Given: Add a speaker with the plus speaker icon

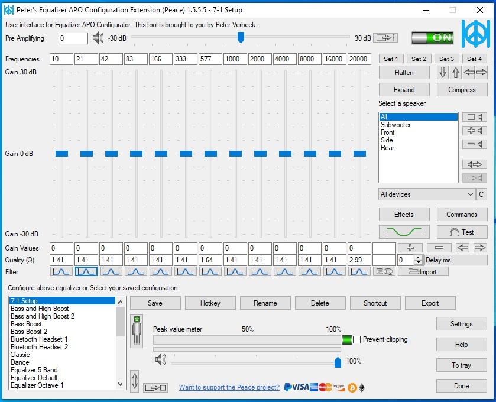Looking at the screenshot, I should pyautogui.click(x=475, y=131).
